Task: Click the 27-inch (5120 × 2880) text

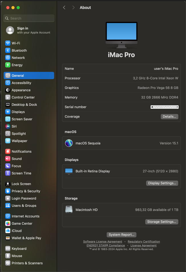Action: 161,171
